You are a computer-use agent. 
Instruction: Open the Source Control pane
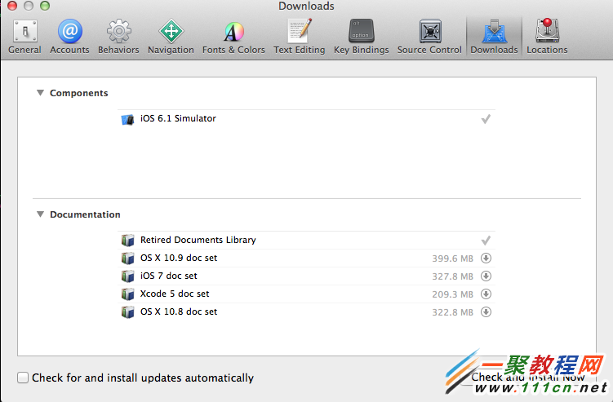429,37
